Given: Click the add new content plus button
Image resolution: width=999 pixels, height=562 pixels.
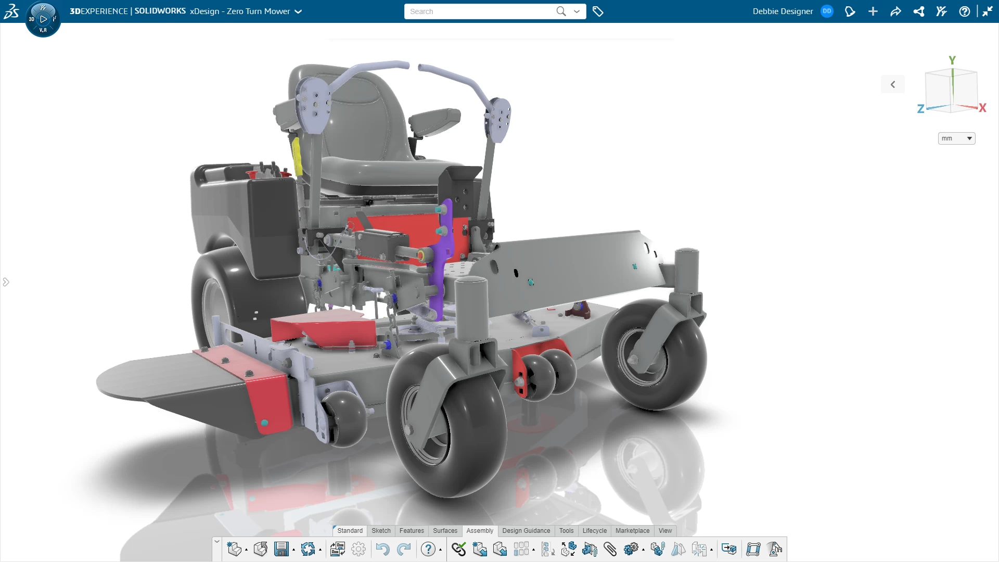Looking at the screenshot, I should (x=873, y=11).
